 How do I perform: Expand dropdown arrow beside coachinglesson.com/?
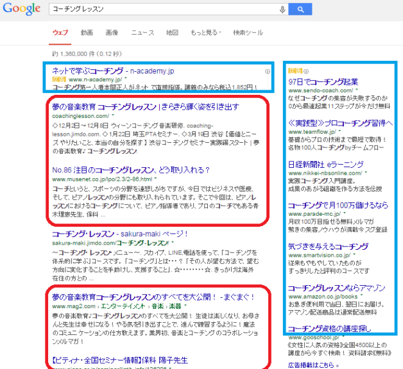point(113,115)
